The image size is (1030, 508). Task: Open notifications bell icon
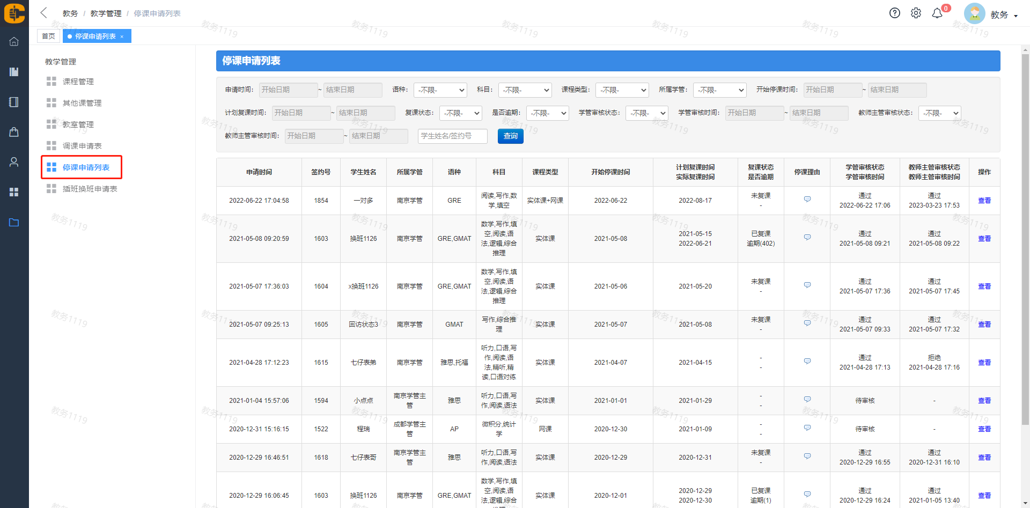click(937, 13)
